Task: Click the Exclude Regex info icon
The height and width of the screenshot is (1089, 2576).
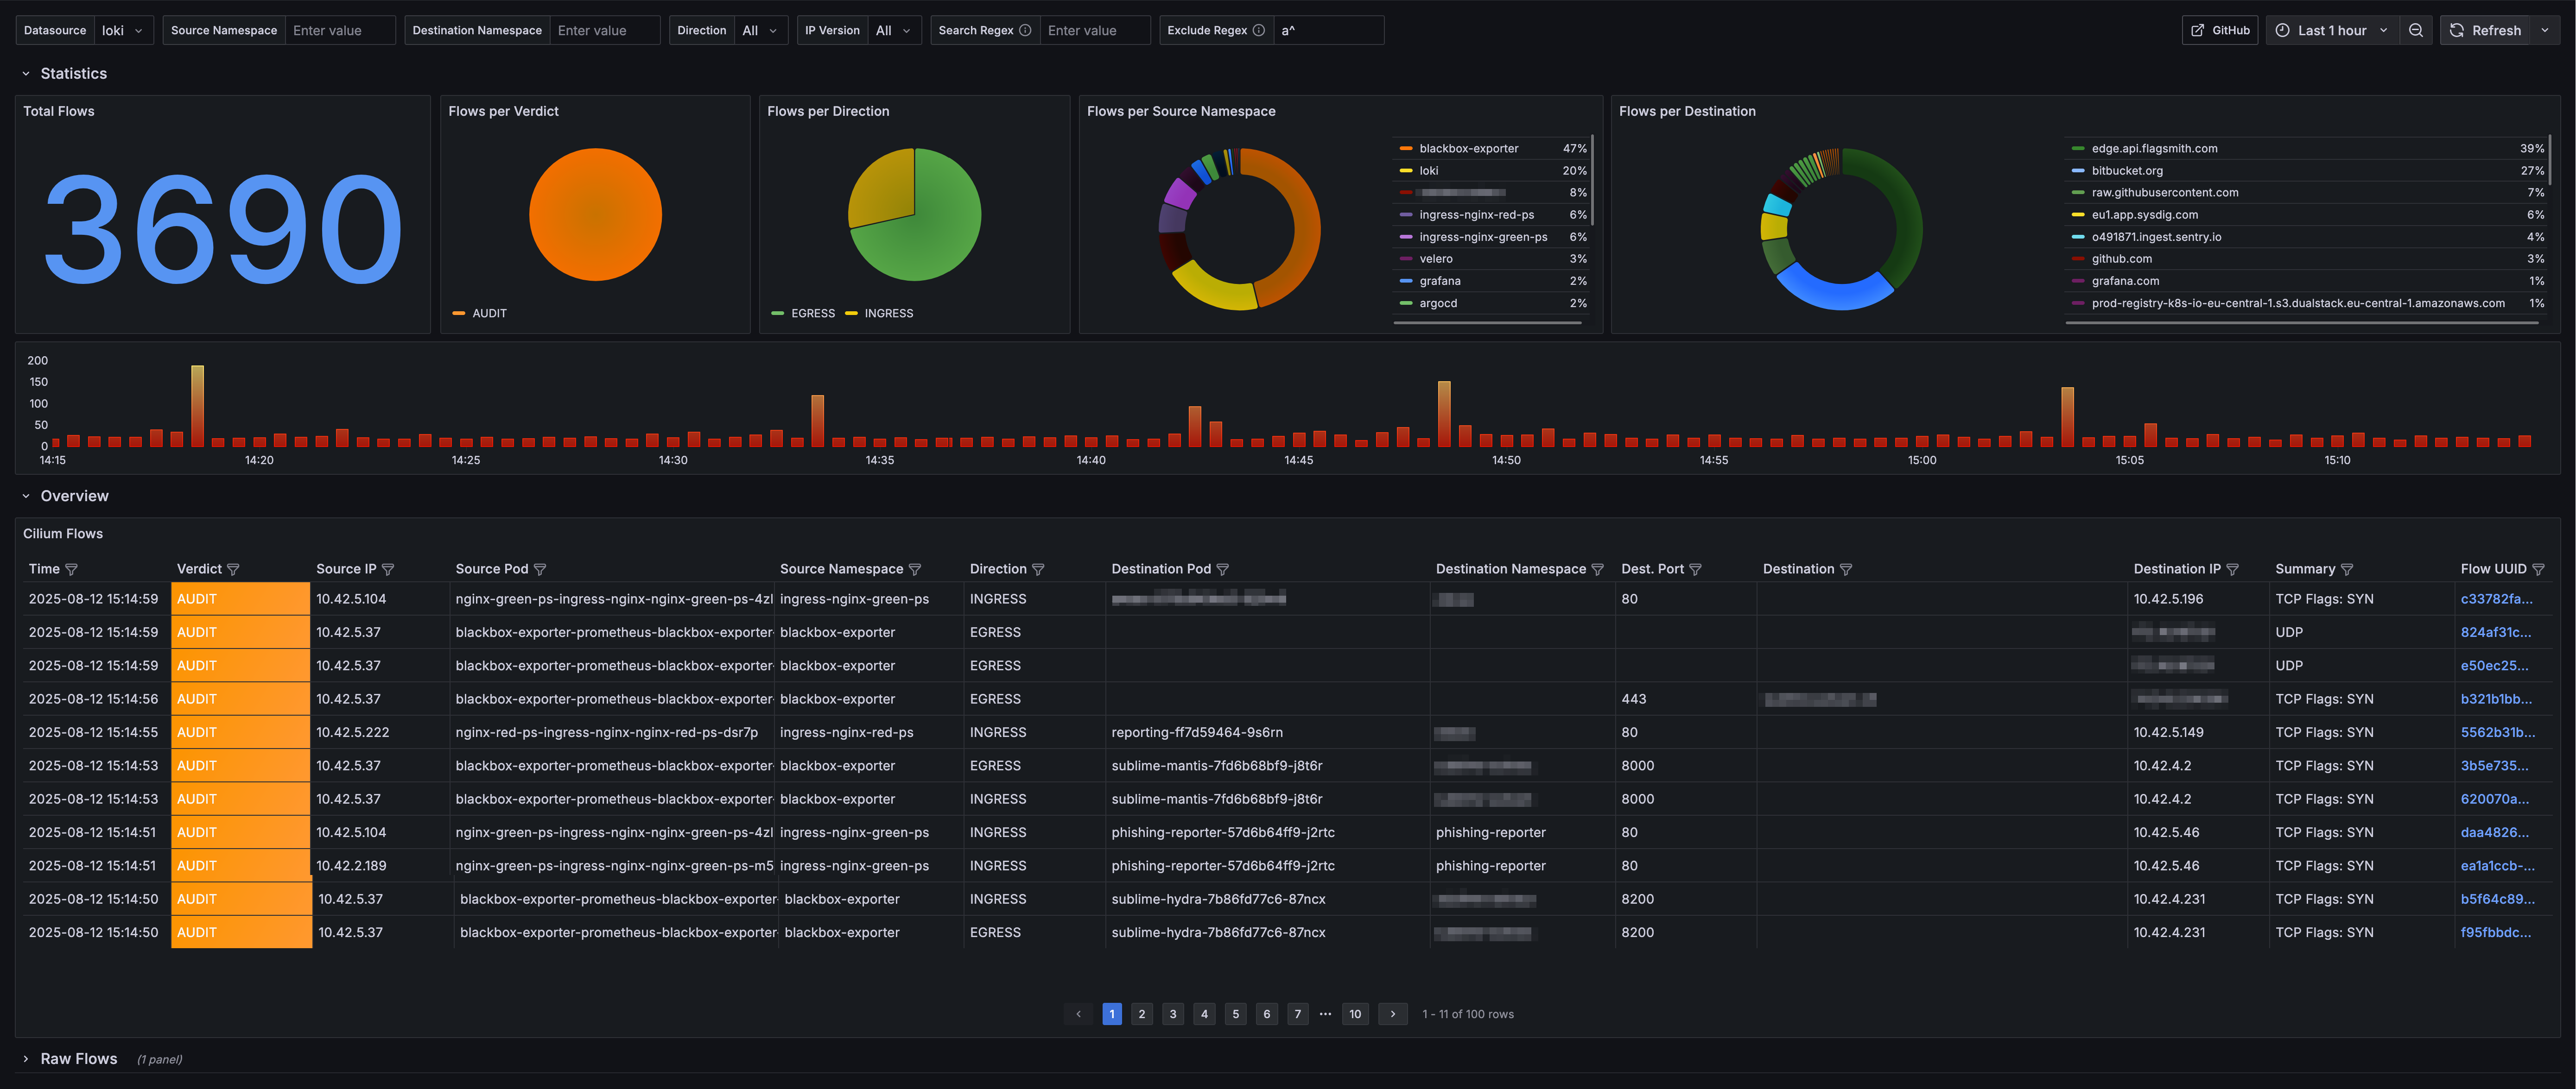Action: (x=1259, y=30)
